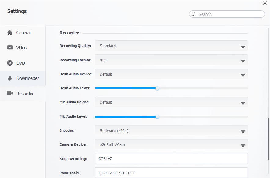Open the Recorder settings page

coord(24,94)
